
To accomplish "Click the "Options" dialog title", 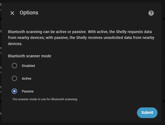I will 29,13.
